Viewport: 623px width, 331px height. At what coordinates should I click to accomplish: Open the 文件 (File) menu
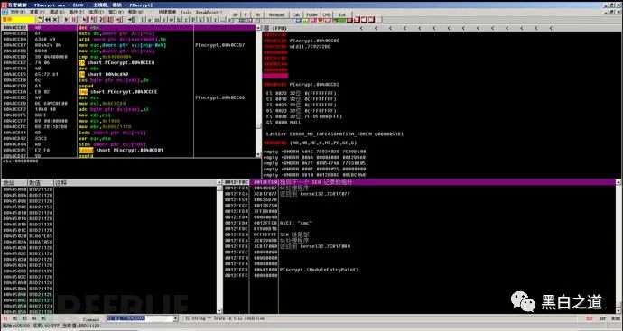[16, 12]
